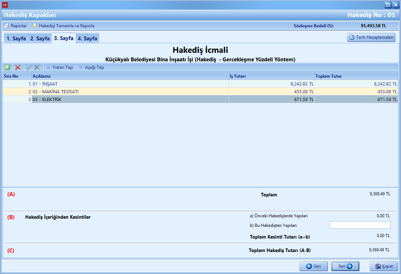Close the dialog with Kapat button
Viewport: 401px width, 274px height.
tap(384, 266)
